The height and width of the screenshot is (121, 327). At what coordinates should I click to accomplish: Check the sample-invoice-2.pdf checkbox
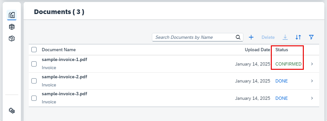[x=34, y=81]
